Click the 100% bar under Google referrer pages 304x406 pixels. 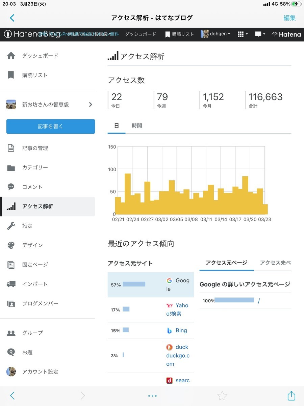click(x=234, y=300)
